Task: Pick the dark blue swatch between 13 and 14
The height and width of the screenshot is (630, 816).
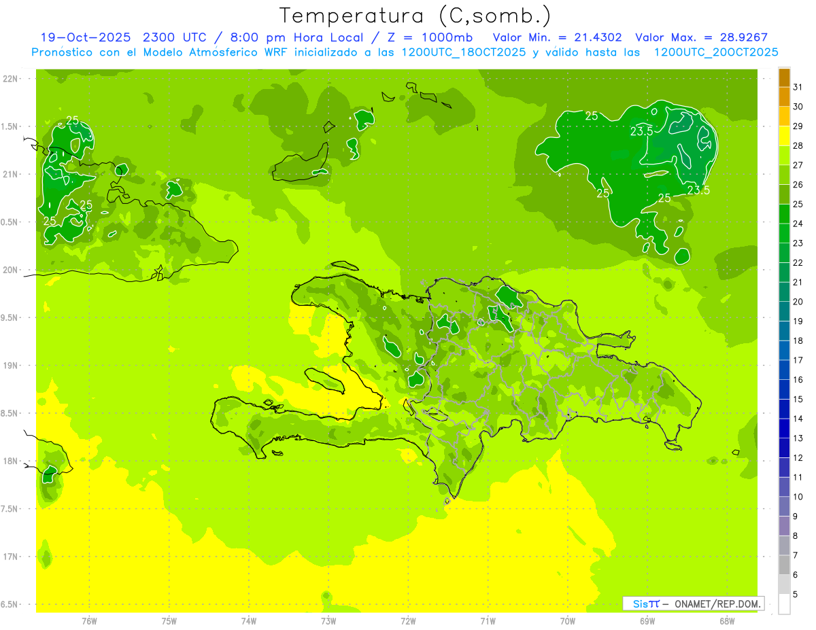Action: point(784,428)
